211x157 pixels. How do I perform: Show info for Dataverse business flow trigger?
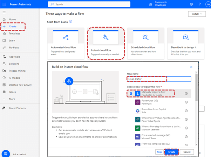click(x=186, y=128)
